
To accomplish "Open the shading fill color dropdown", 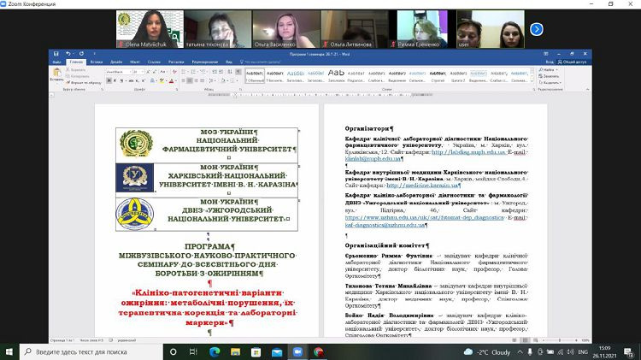I will [227, 80].
